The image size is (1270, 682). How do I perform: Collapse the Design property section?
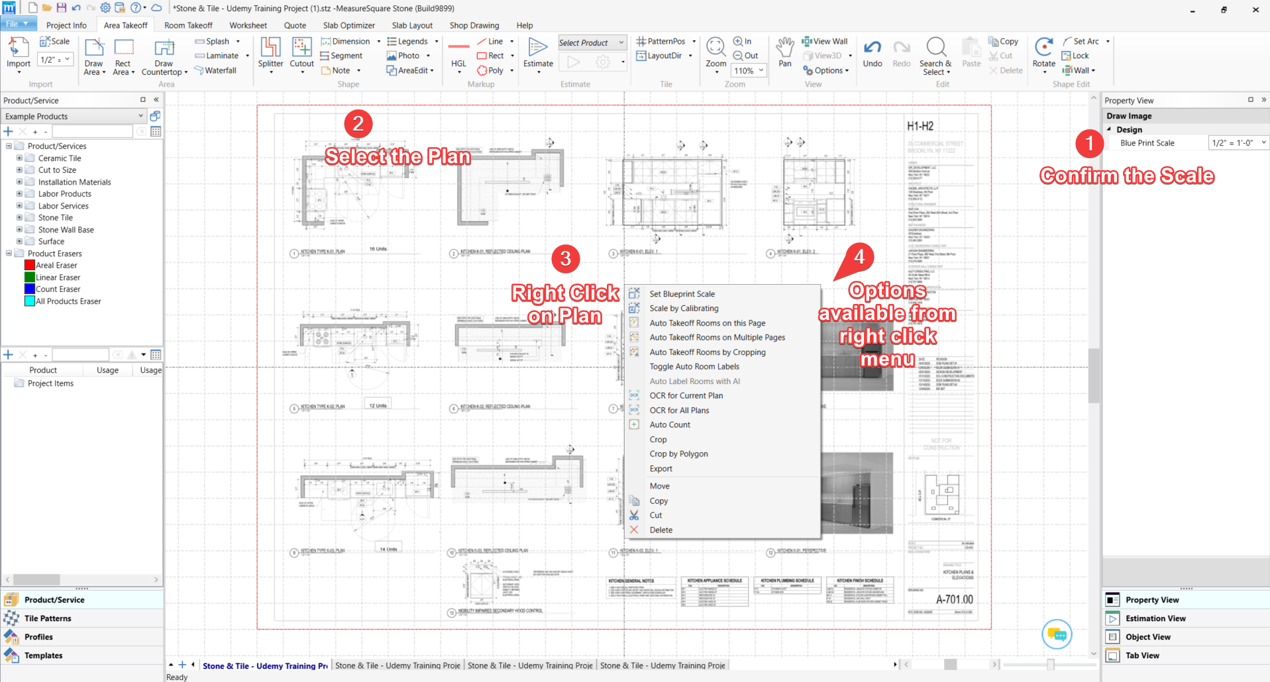(1110, 130)
